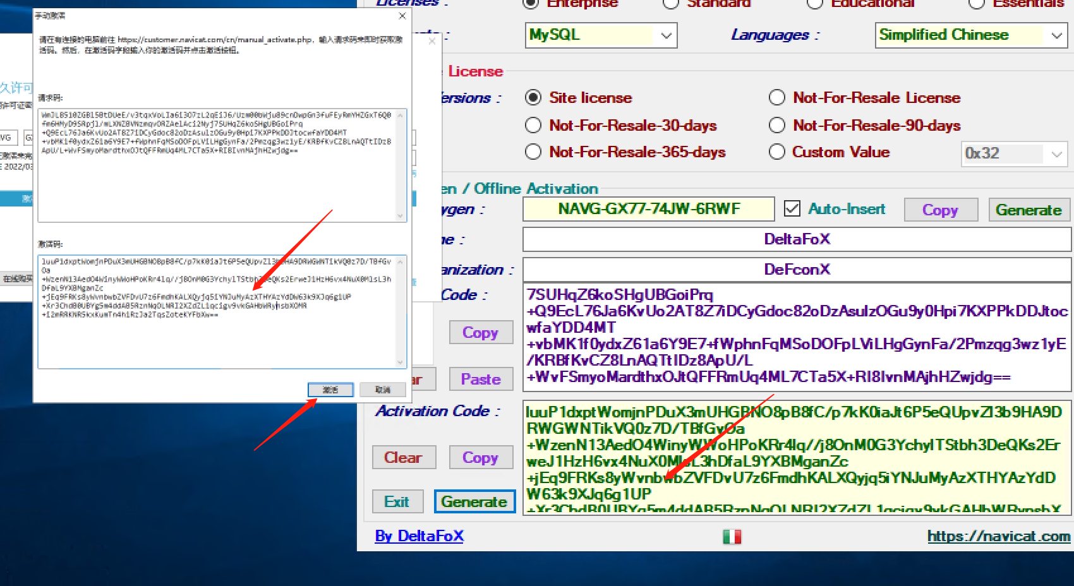The height and width of the screenshot is (586, 1074).
Task: Click inside the keygen Activation Code text area
Action: click(797, 458)
